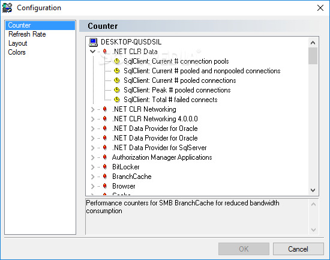330x260 pixels.
Task: Click the counter tree scroll down arrow
Action: pos(313,190)
